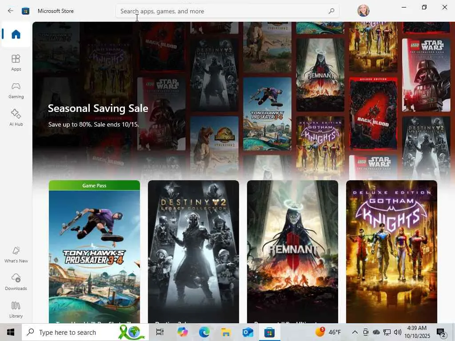Open Outlook from the taskbar
The width and height of the screenshot is (455, 341).
(x=247, y=332)
